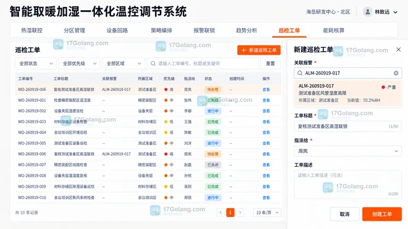Click 海岳研发中心 · 北区 location text
Screen dimensions: 408x229
328,12
